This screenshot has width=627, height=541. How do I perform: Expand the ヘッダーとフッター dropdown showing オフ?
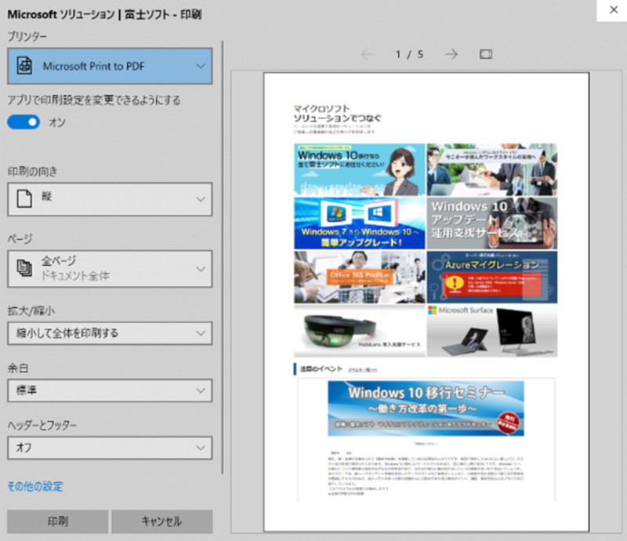tap(110, 448)
